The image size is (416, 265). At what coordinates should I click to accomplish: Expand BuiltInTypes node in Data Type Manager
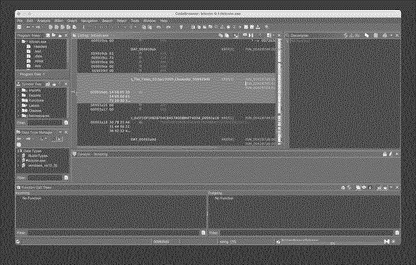[19, 156]
